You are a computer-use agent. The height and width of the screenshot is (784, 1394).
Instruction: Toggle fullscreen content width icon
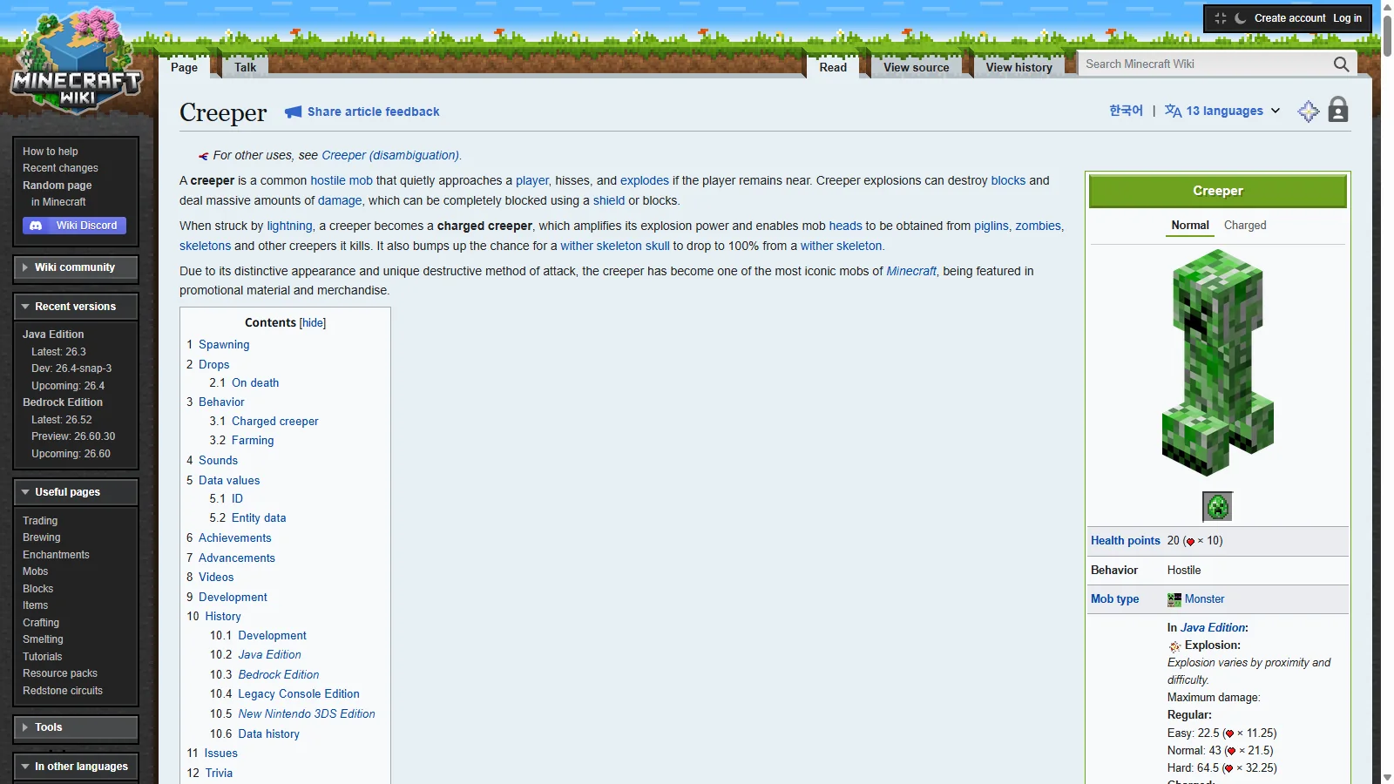click(x=1221, y=18)
